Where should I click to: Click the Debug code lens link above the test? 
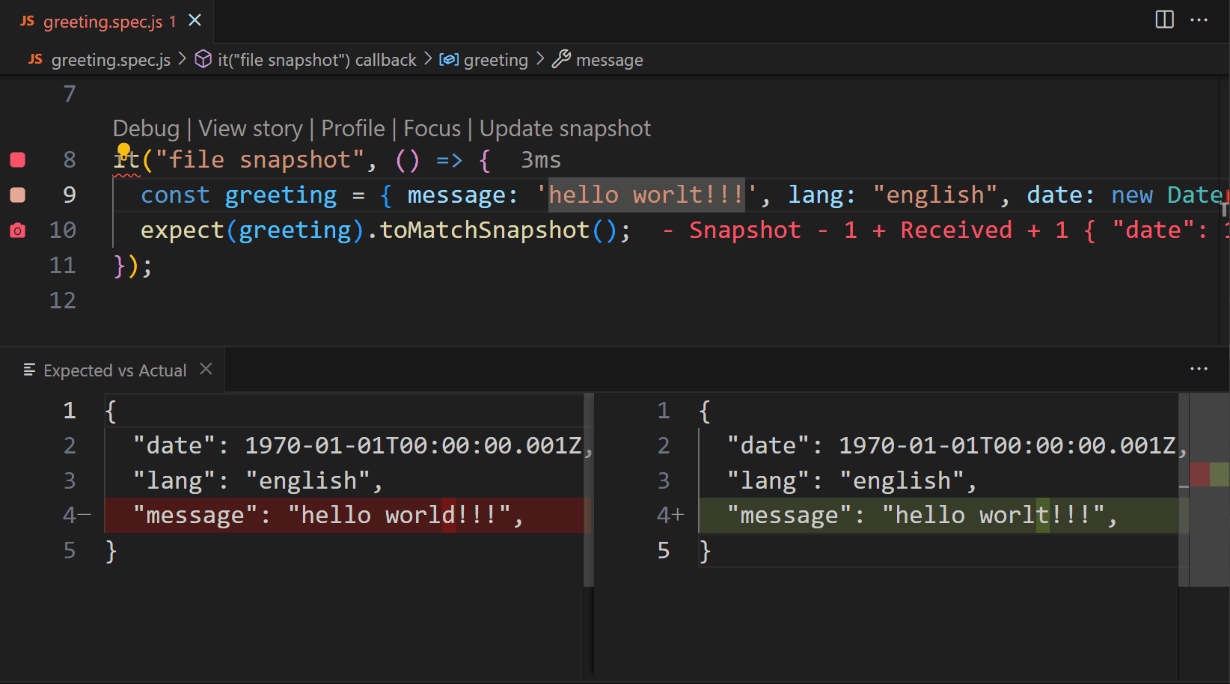pos(146,128)
